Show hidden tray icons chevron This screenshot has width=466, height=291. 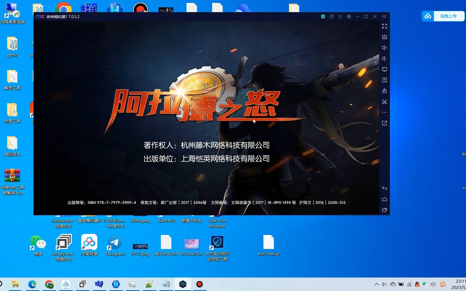pos(377,284)
